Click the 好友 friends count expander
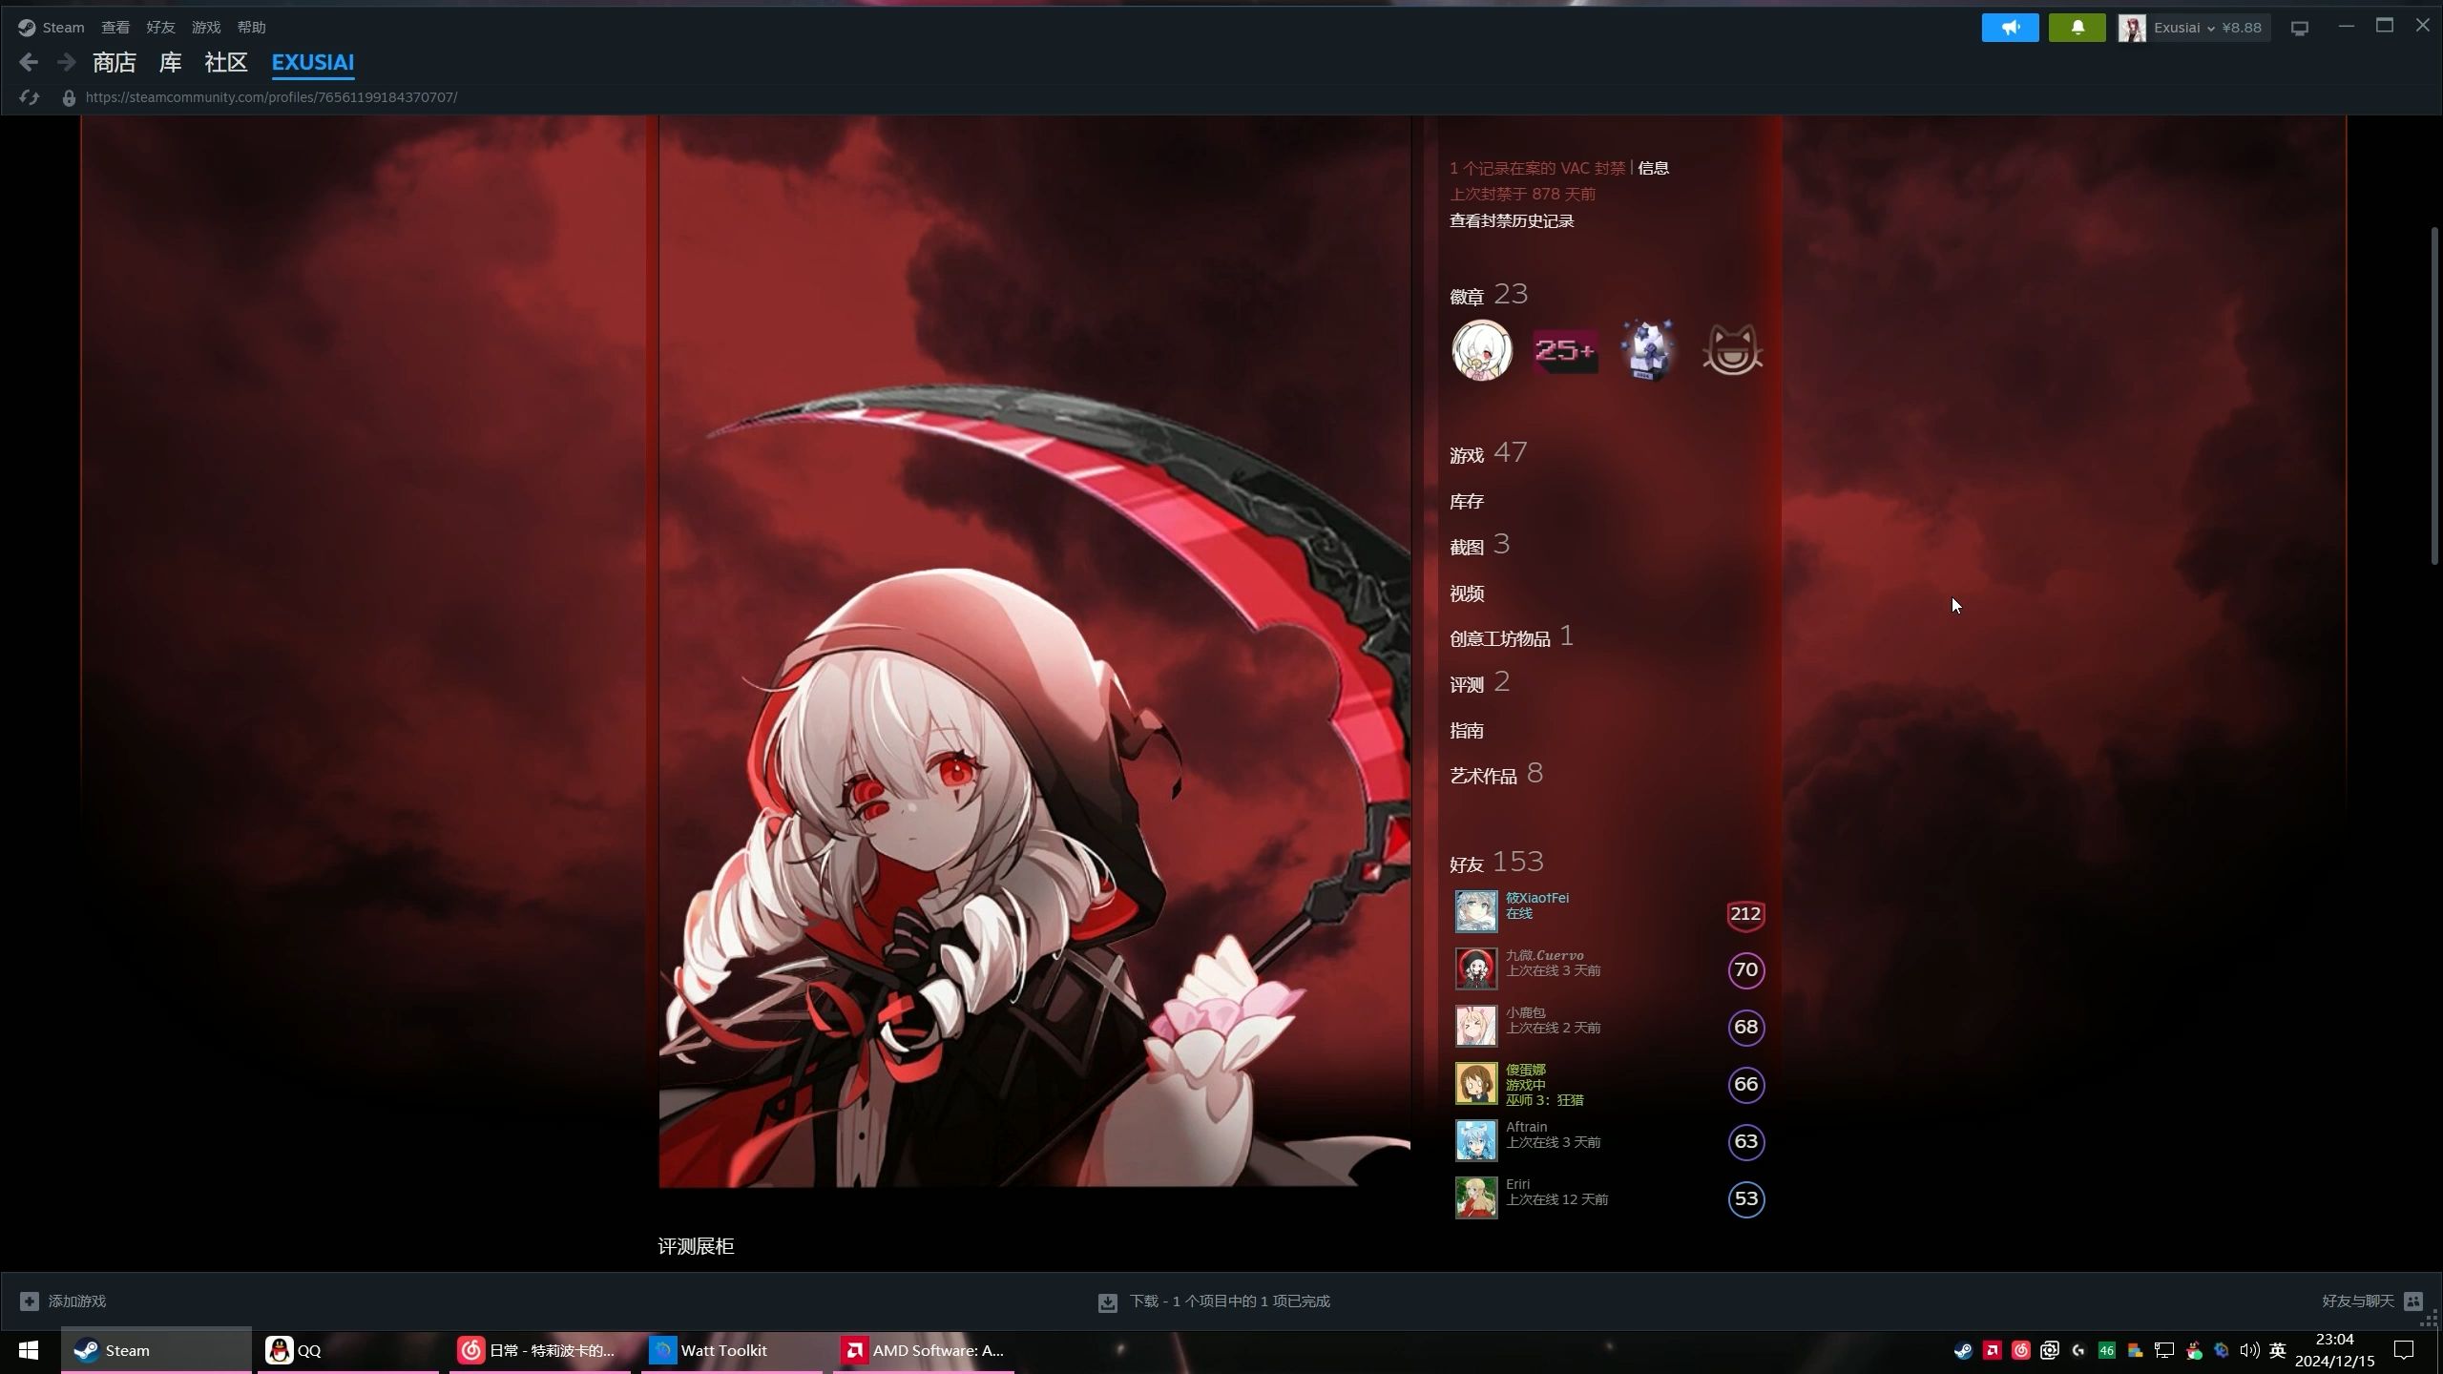 1496,861
